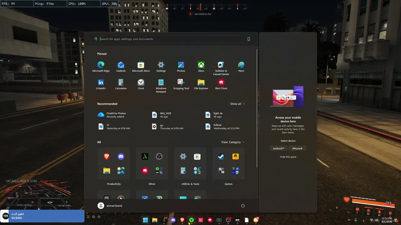401x225 pixels.
Task: Launch Outlook from the Pinned section
Action: click(x=121, y=67)
